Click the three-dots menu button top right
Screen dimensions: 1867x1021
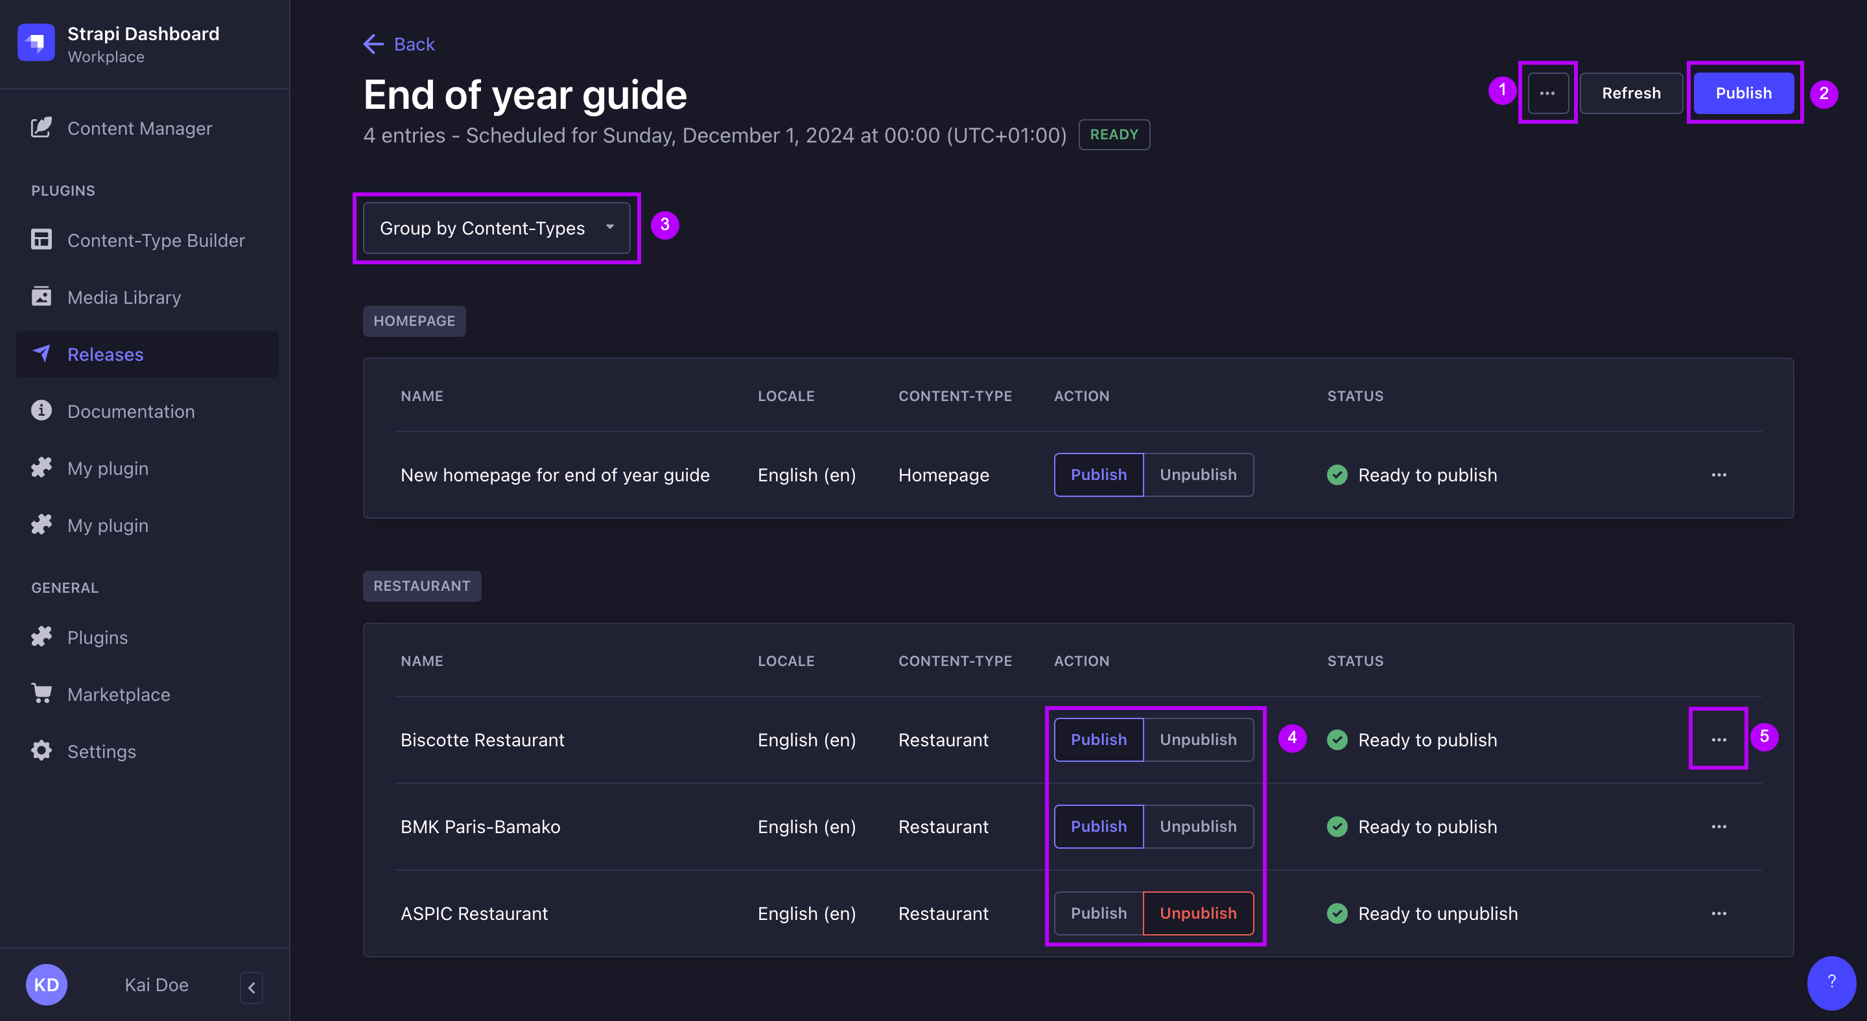tap(1546, 92)
